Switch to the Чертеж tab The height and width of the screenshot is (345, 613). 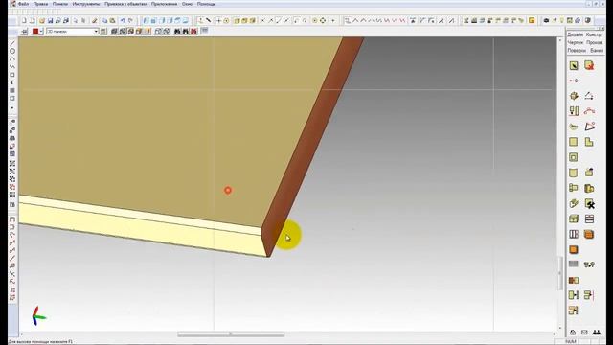coord(575,42)
